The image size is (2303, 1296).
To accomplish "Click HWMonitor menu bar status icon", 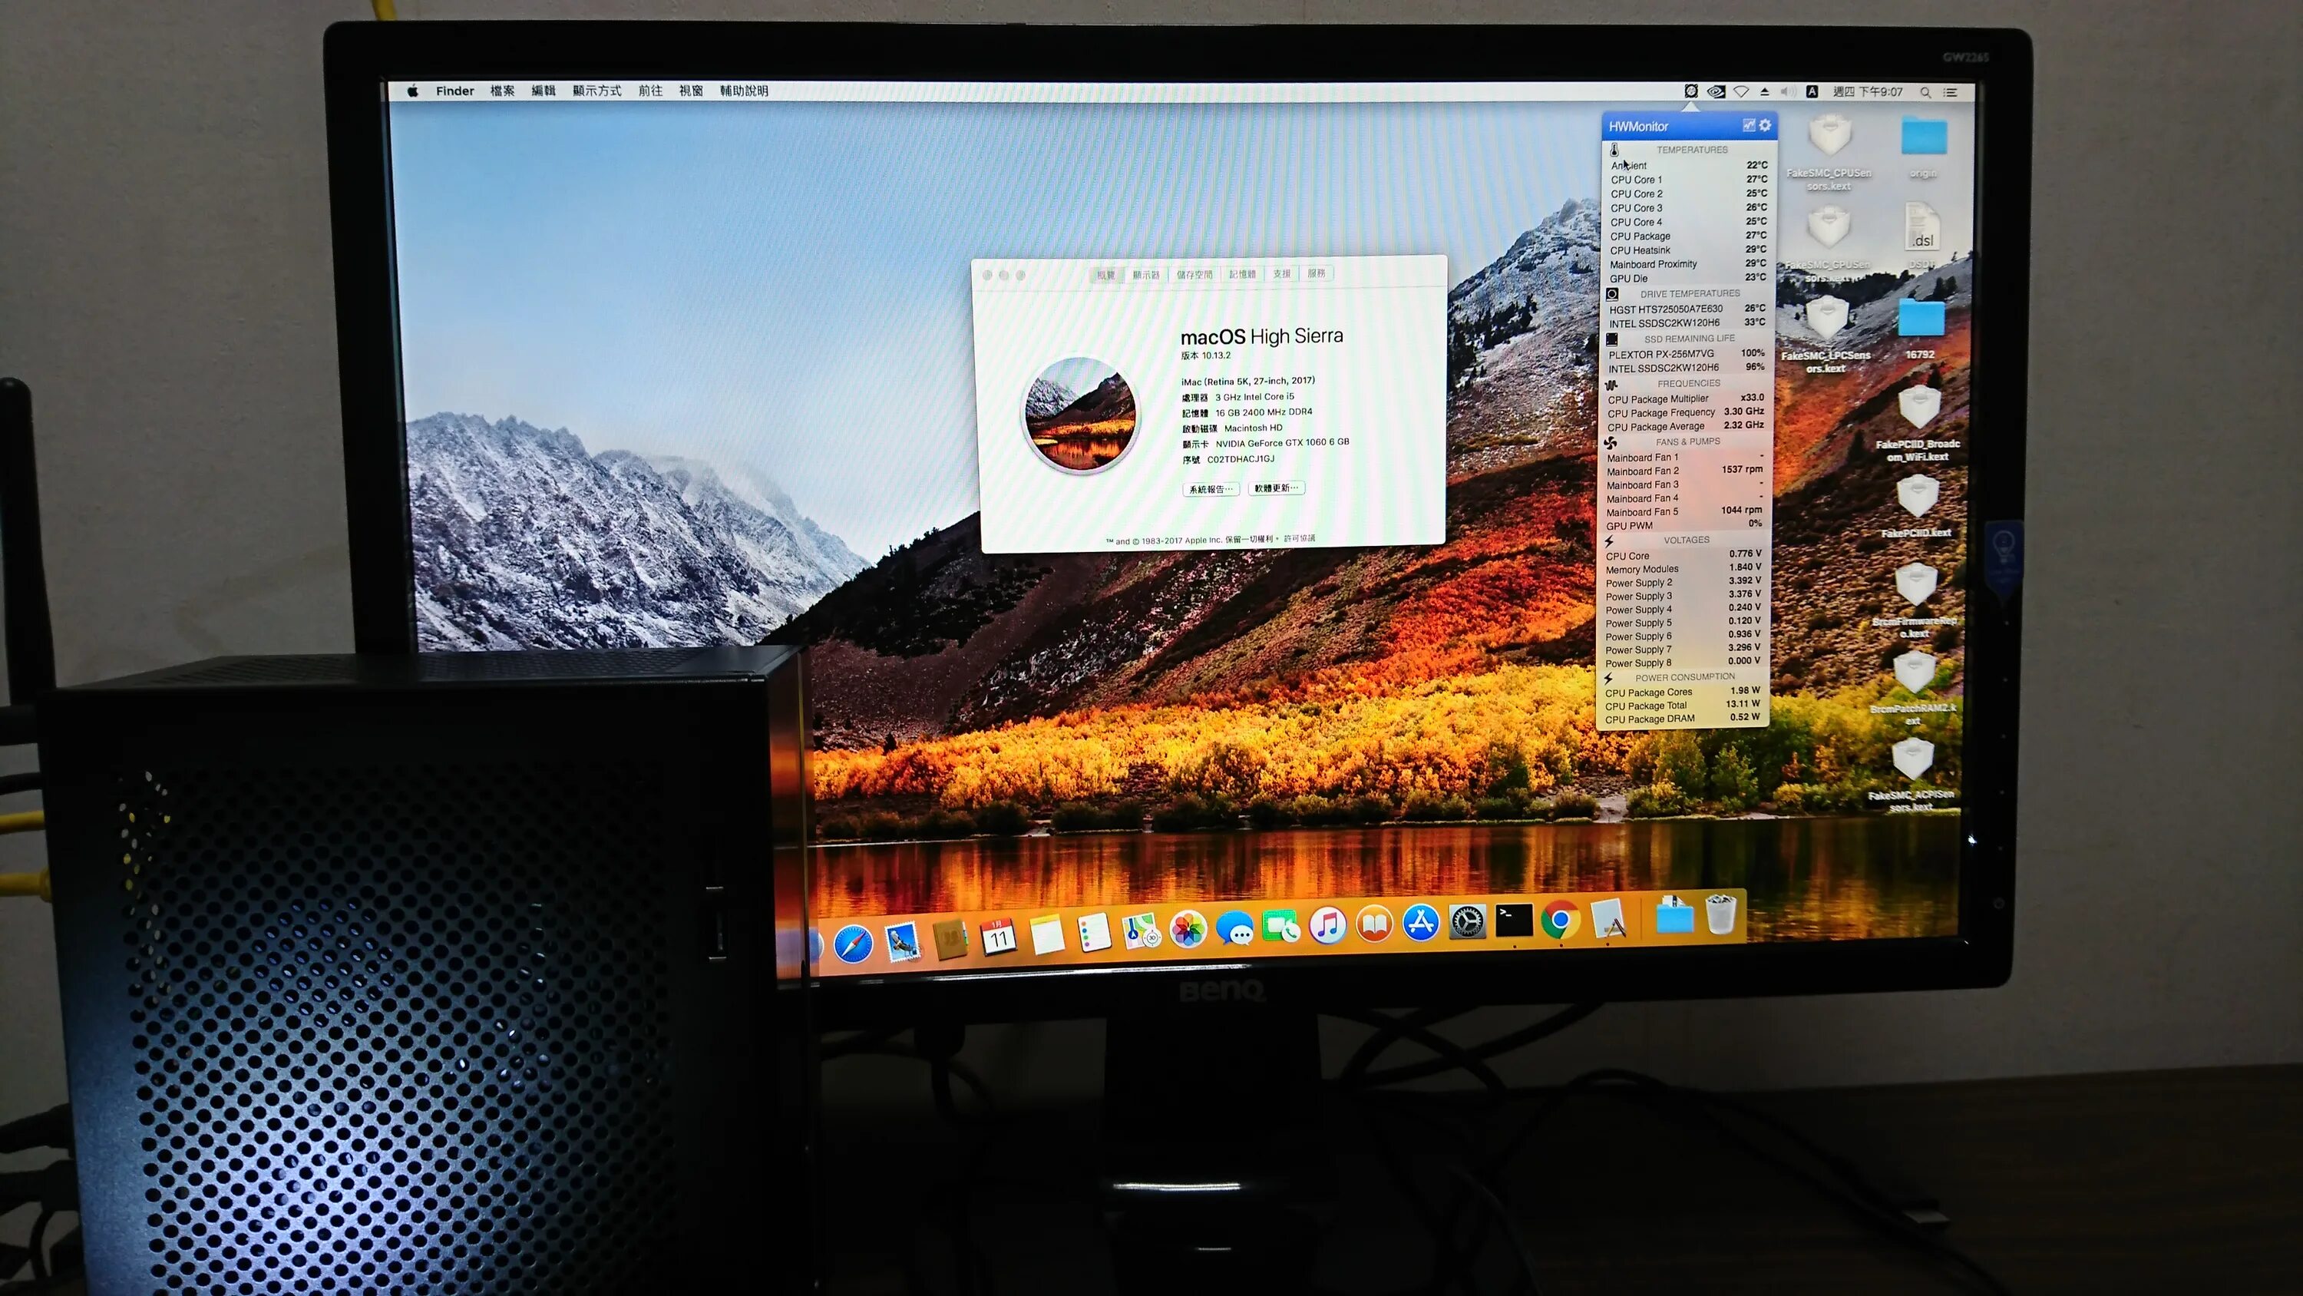I will coord(1690,91).
